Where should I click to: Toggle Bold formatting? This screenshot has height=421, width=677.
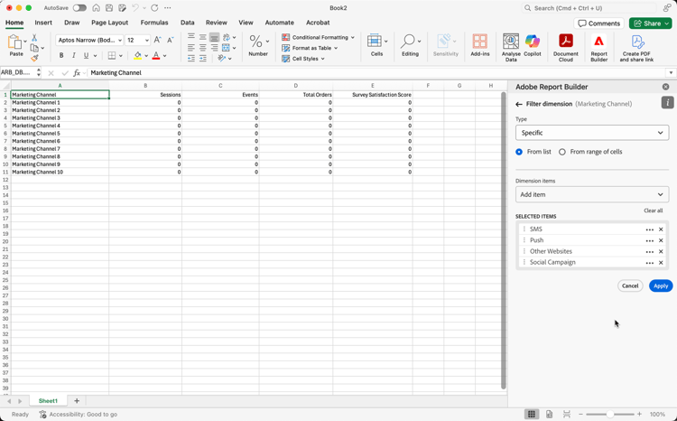pos(61,55)
